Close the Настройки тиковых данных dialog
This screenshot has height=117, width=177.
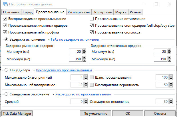click(170, 4)
